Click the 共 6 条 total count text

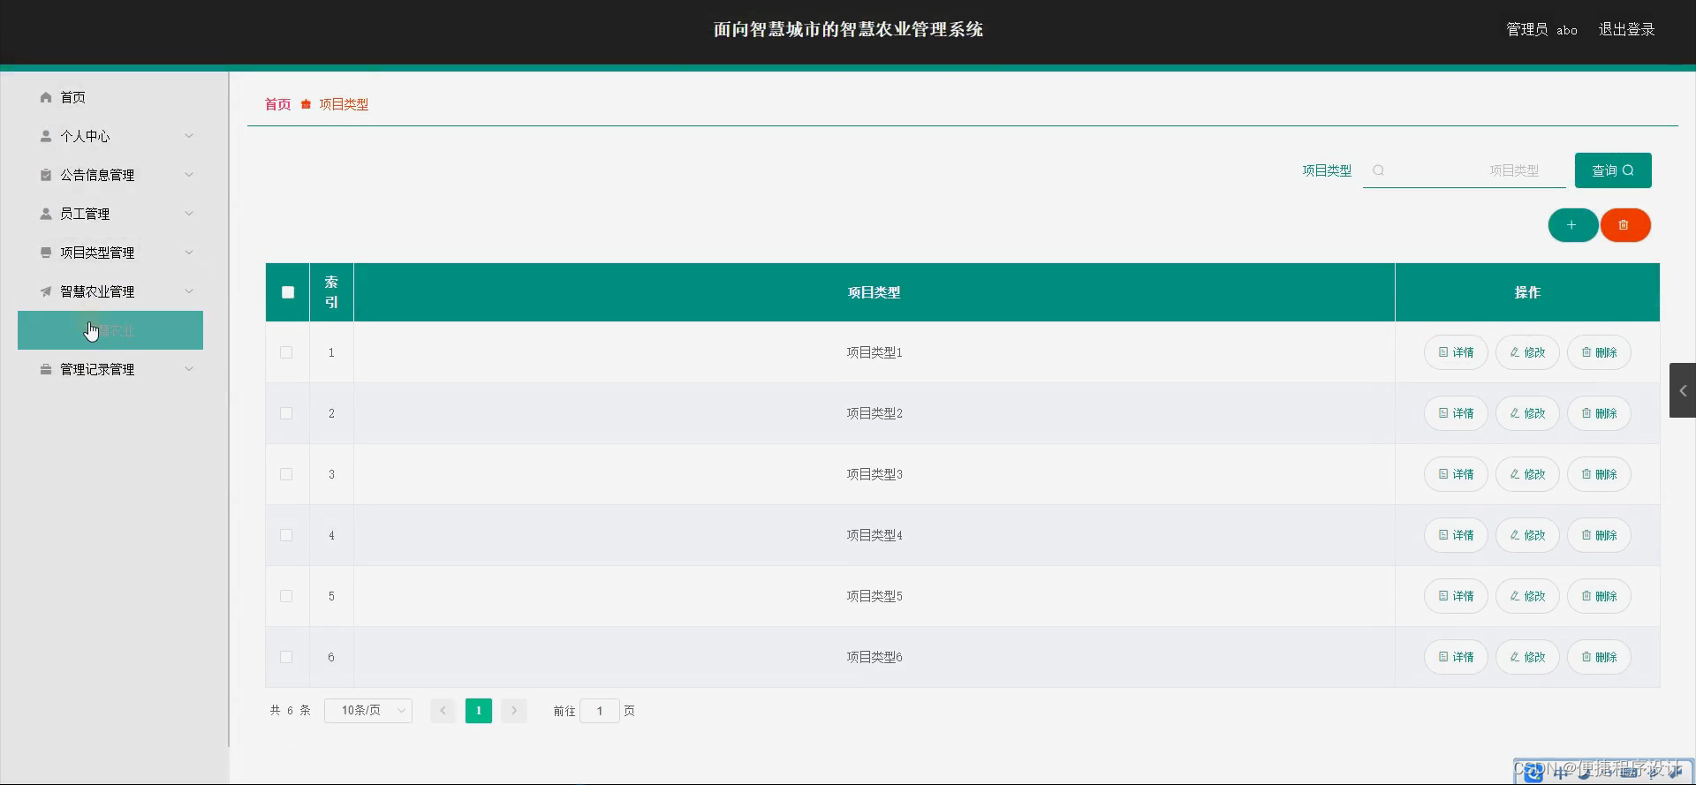290,711
